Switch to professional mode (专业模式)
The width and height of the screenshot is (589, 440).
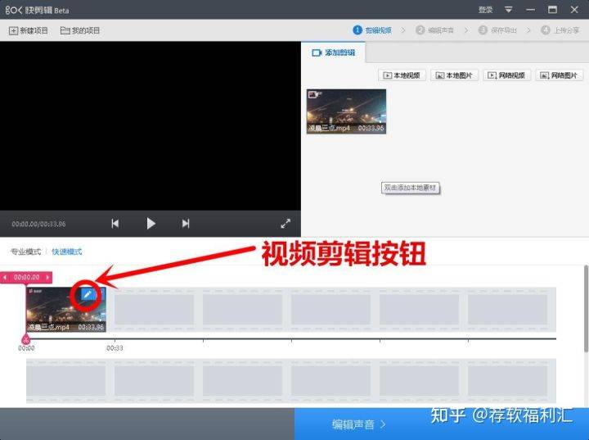25,252
